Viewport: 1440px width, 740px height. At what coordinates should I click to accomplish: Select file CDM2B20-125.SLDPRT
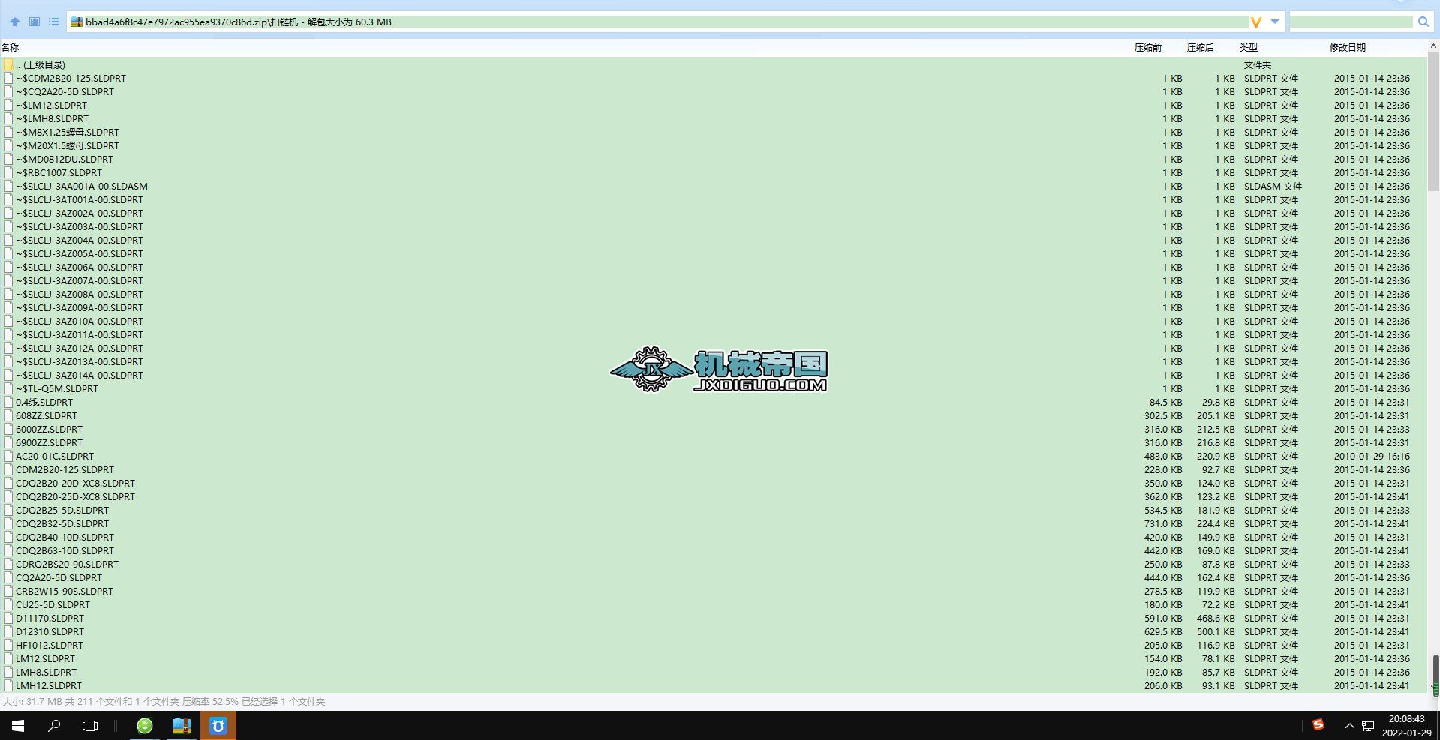click(x=65, y=470)
